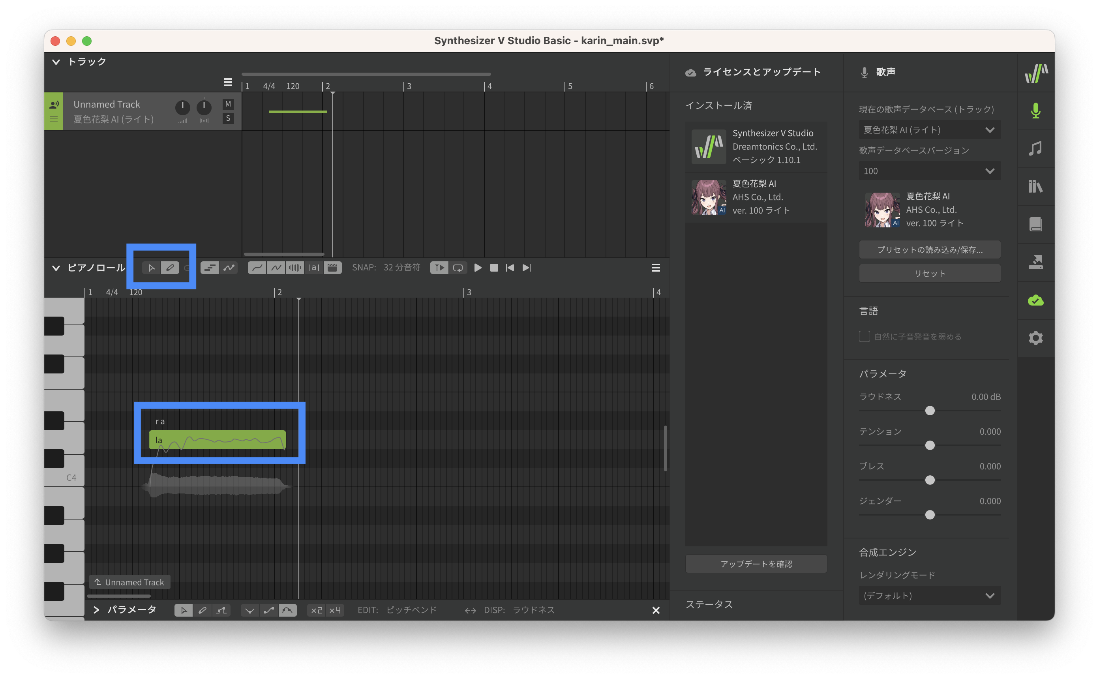Open the render export sidebar panel

click(1036, 262)
